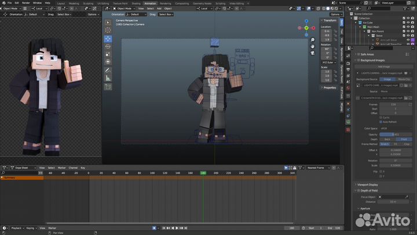Set Frame Method to Fit
This screenshot has width=417, height=235.
coord(396,144)
